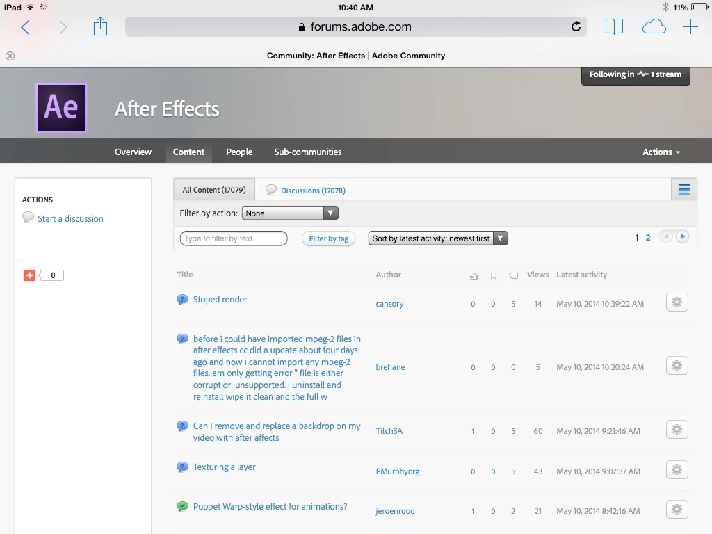Screen dimensions: 712x534
Task: Expand the Actions menu
Action: point(661,152)
